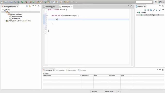165x93 pixels.
Task: Toggle Hide Static Members in Outline
Action: (154, 10)
